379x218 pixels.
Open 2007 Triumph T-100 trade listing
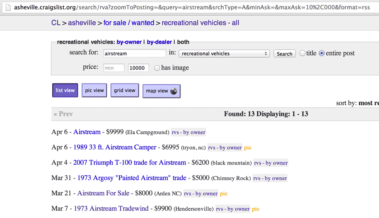129,162
